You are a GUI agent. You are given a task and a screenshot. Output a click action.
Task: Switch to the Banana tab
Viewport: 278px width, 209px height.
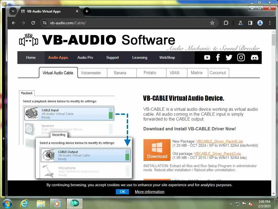coord(122,73)
